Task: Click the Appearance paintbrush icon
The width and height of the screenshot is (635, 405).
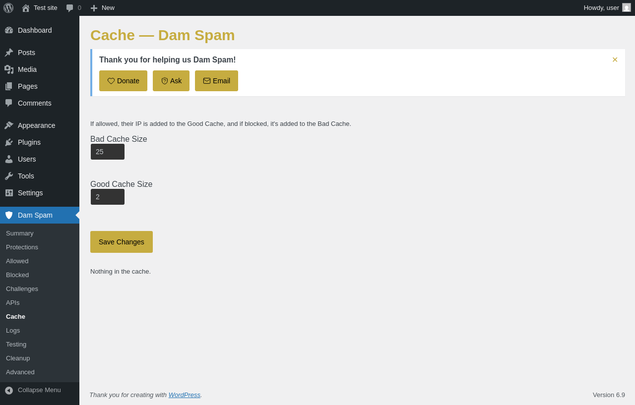Action: (9, 125)
